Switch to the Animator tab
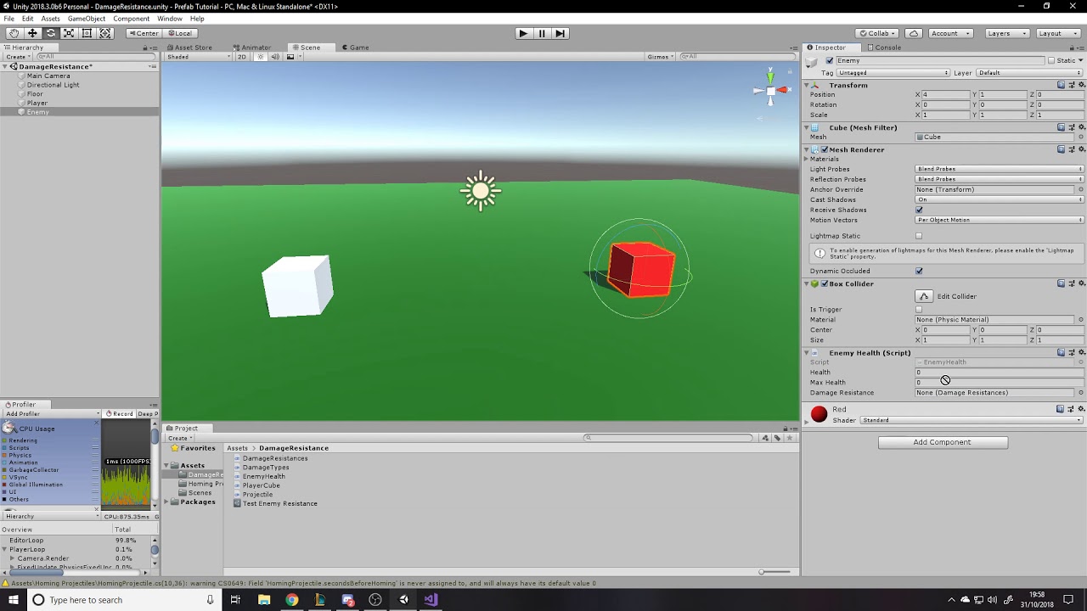Viewport: 1087px width, 611px height. point(252,48)
